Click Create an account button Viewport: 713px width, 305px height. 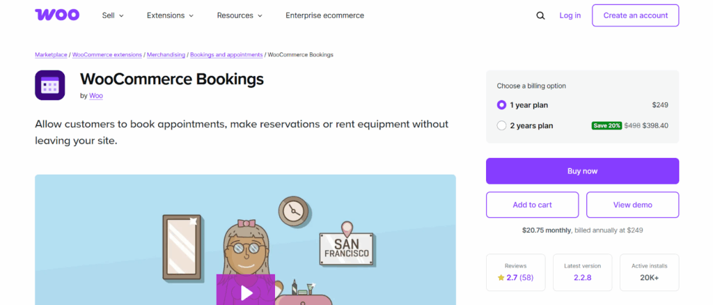point(635,15)
